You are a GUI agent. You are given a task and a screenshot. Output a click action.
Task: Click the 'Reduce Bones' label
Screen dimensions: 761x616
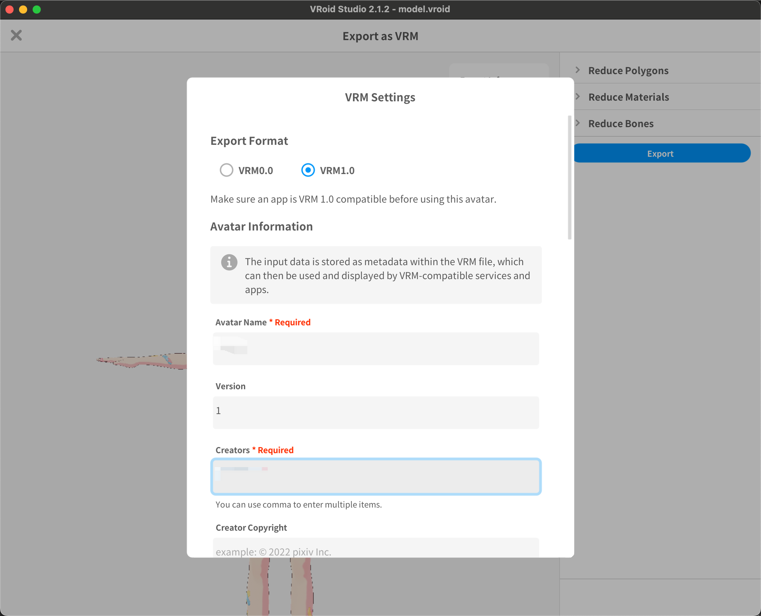pyautogui.click(x=621, y=124)
